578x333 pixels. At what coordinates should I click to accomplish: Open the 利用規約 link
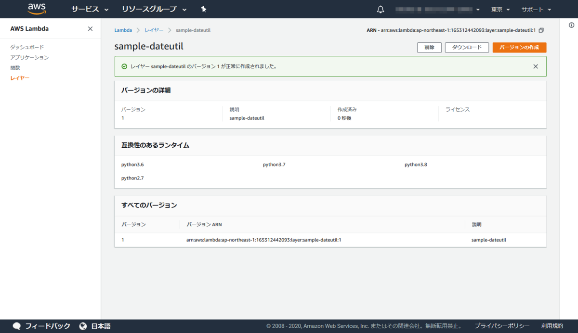pos(552,326)
